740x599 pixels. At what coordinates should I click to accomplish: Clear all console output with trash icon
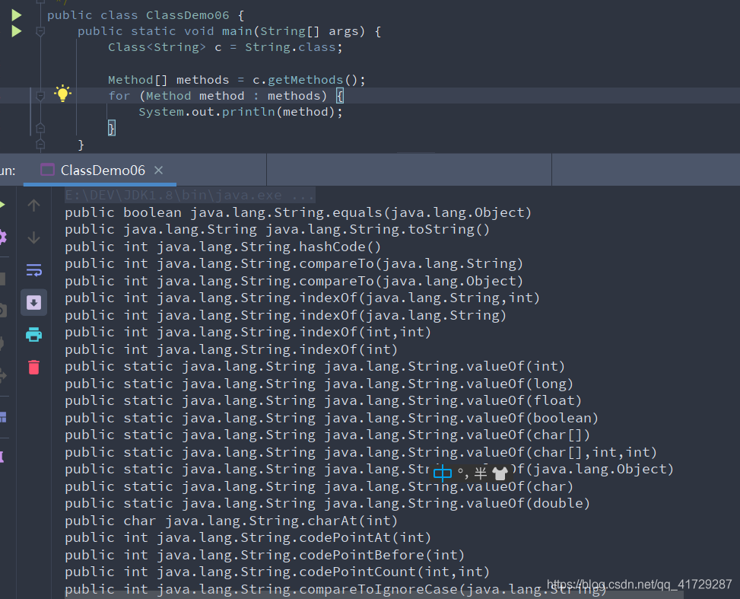(x=33, y=367)
